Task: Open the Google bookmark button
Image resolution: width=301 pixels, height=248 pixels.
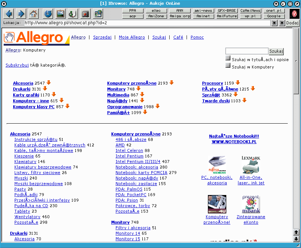Action: click(x=274, y=16)
